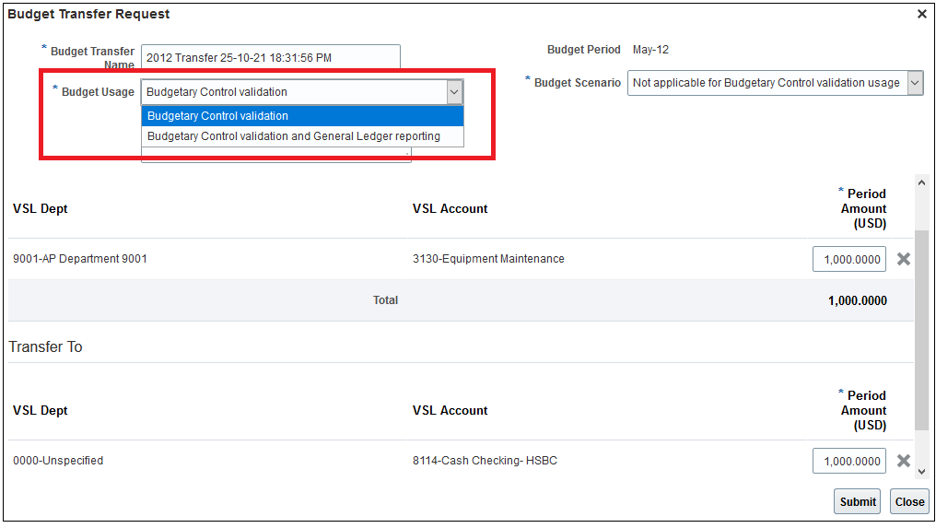Edit Period Amount for 3130-Equipment Maintenance

click(x=848, y=260)
